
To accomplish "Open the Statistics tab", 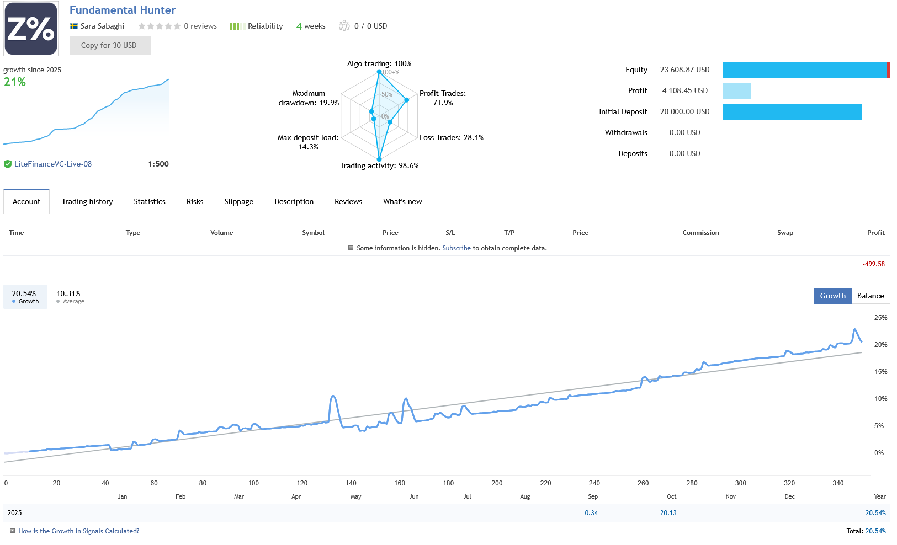I will [149, 202].
